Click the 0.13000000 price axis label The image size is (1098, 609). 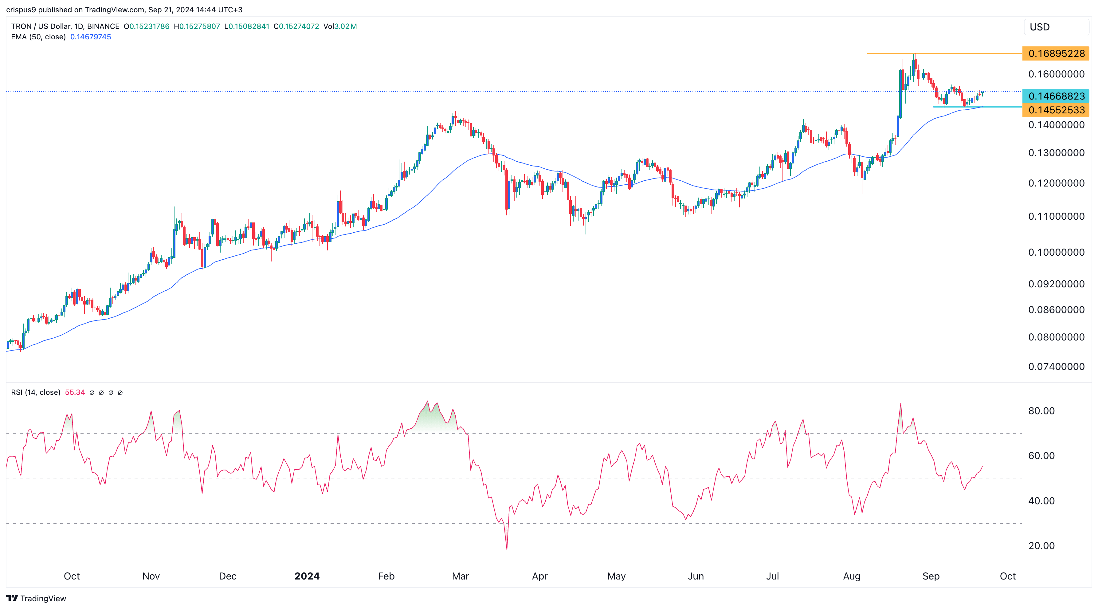point(1056,153)
